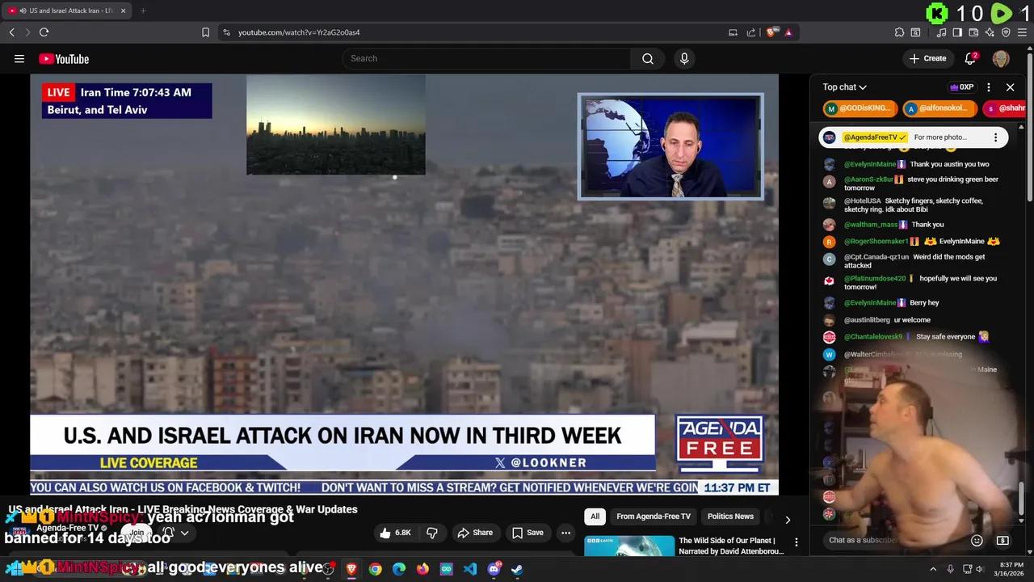Like the video with thumbs up

pos(395,533)
